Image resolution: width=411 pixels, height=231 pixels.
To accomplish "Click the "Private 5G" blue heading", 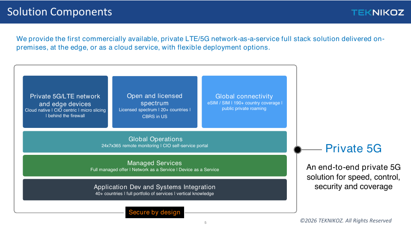I will (x=353, y=148).
